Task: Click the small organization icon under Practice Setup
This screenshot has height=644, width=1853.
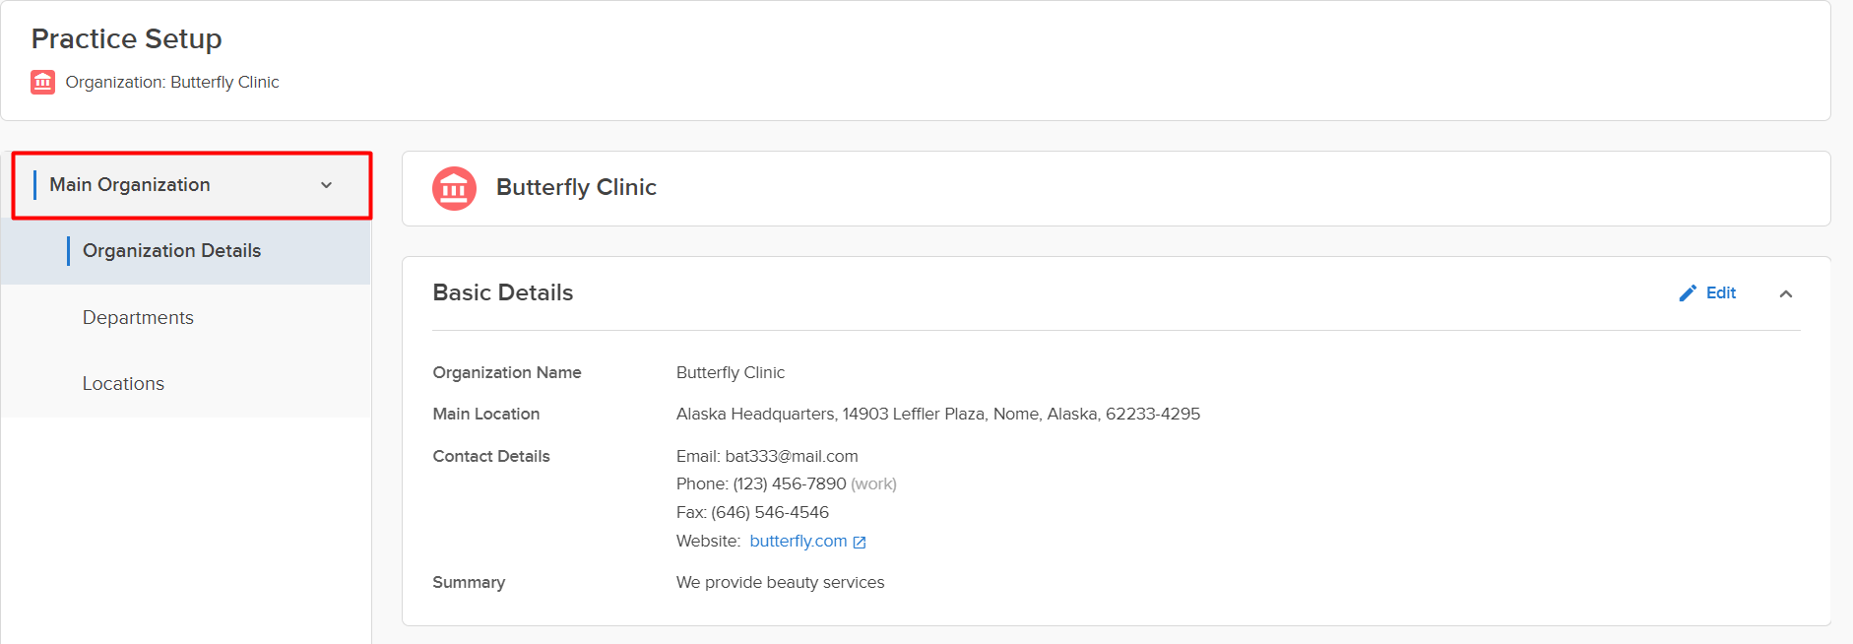Action: click(x=42, y=82)
